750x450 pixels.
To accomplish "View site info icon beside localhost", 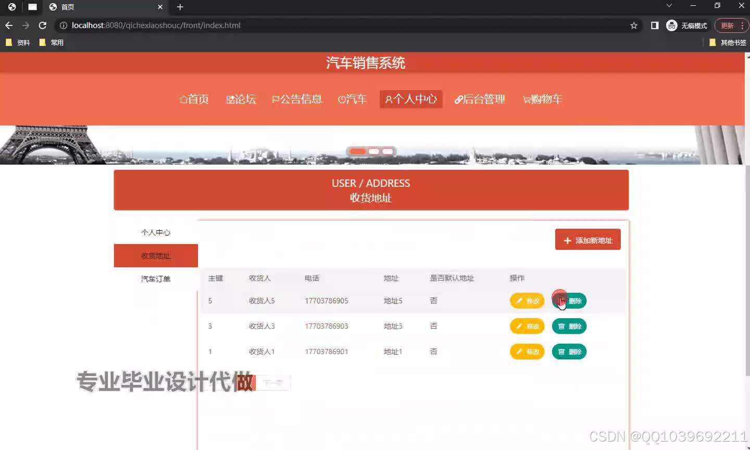I will pos(63,25).
